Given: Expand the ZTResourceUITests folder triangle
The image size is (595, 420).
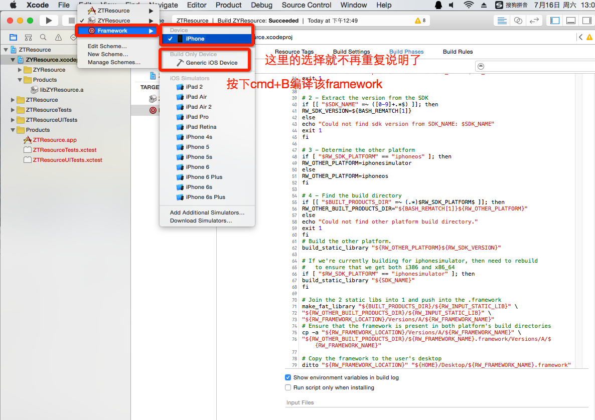Looking at the screenshot, I should (x=13, y=120).
